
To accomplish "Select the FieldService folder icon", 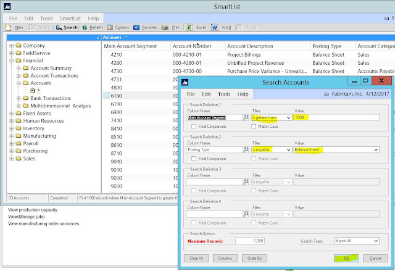I will tap(19, 53).
